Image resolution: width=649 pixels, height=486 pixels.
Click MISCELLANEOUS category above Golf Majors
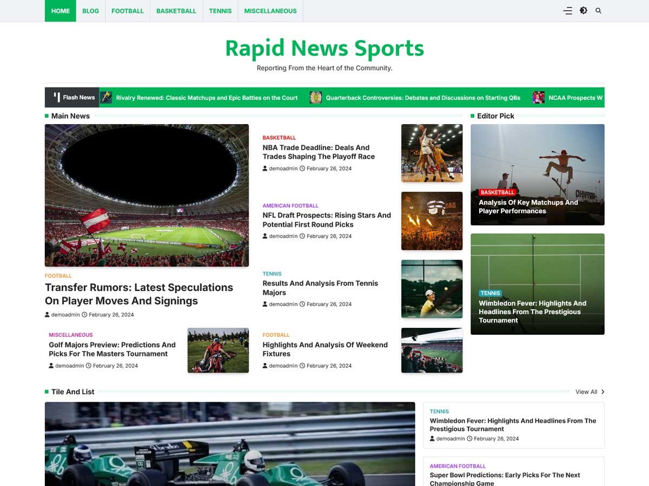tap(71, 335)
